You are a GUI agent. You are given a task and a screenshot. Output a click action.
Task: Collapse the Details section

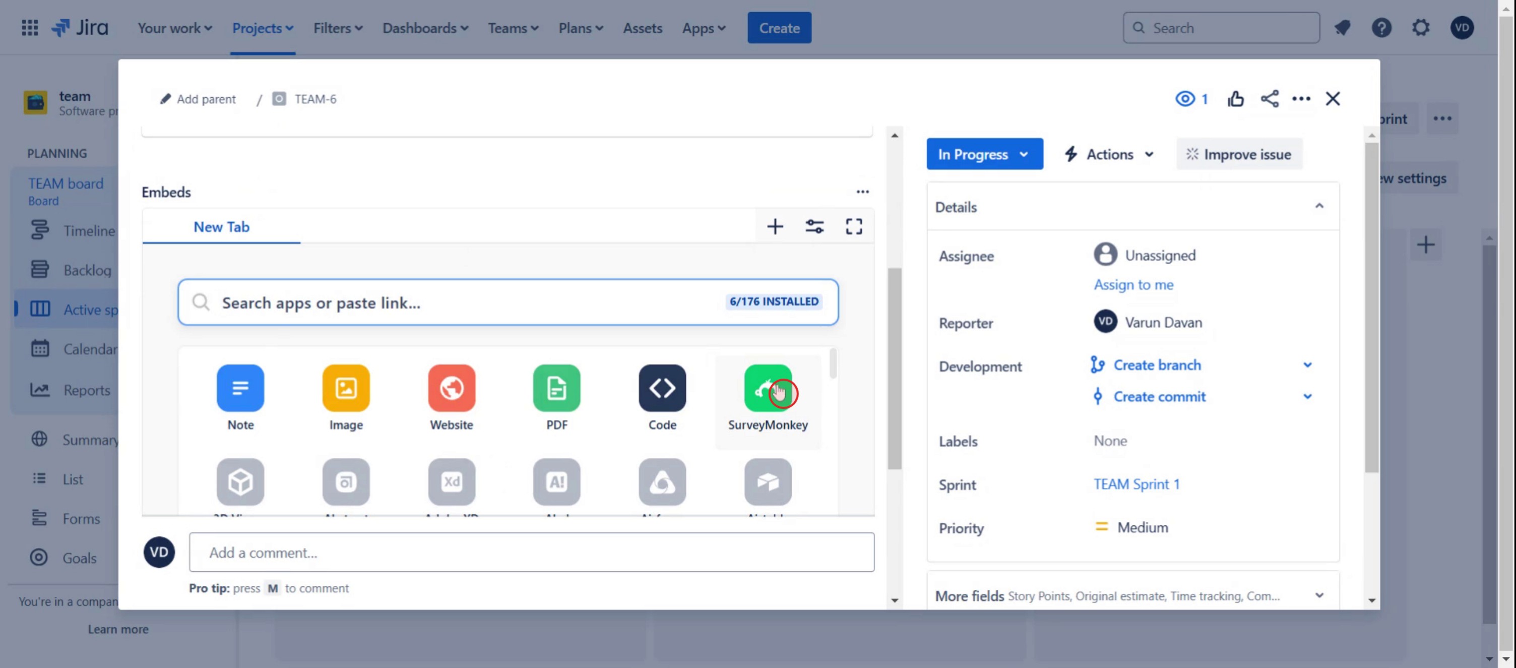point(1319,207)
